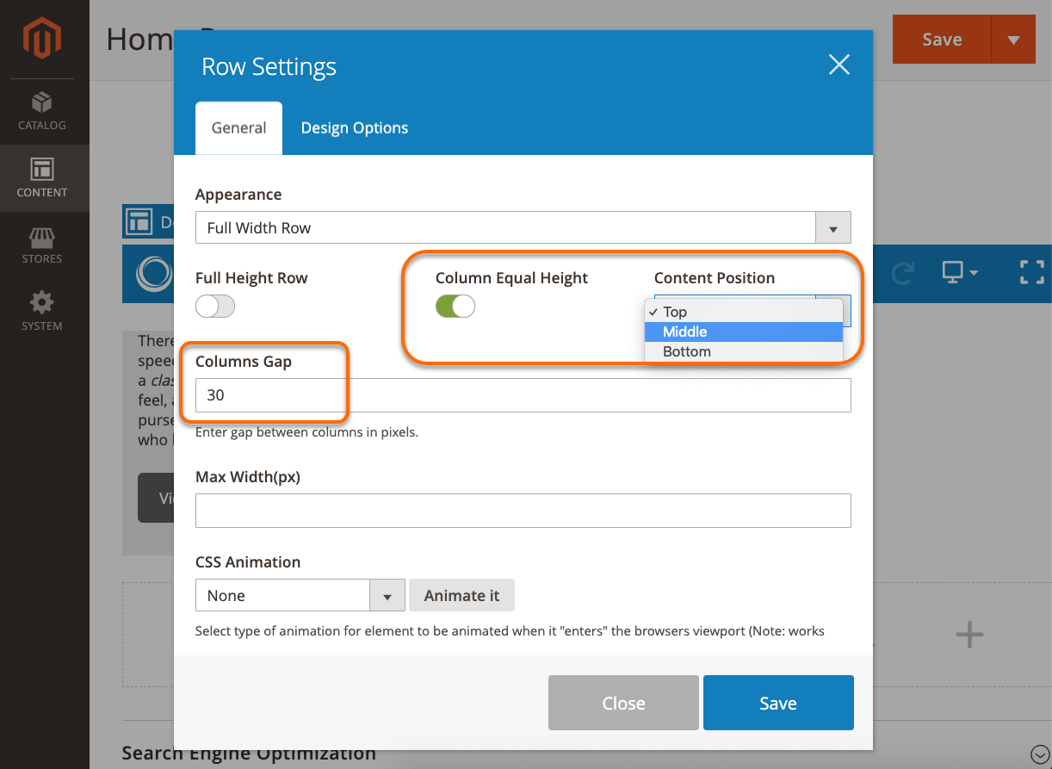1052x769 pixels.
Task: Expand the Save button arrow options
Action: (x=1013, y=39)
